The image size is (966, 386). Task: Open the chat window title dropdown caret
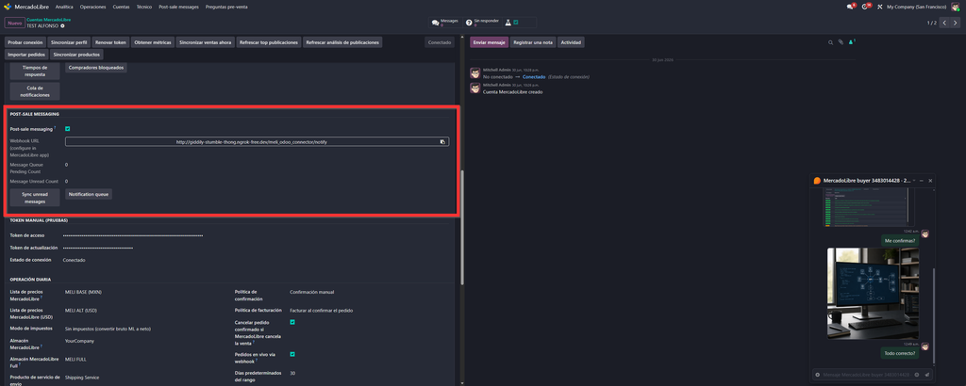(x=913, y=181)
